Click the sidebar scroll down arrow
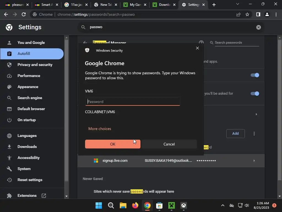Image resolution: width=282 pixels, height=212 pixels. click(x=66, y=196)
